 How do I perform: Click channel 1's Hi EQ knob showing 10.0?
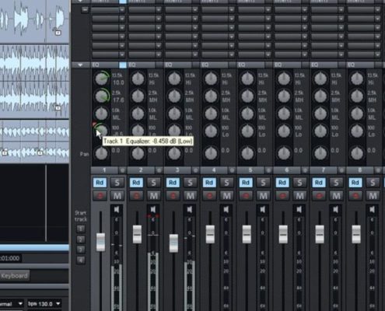coord(101,79)
